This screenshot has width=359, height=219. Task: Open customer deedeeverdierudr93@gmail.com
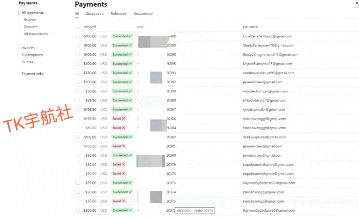click(269, 73)
